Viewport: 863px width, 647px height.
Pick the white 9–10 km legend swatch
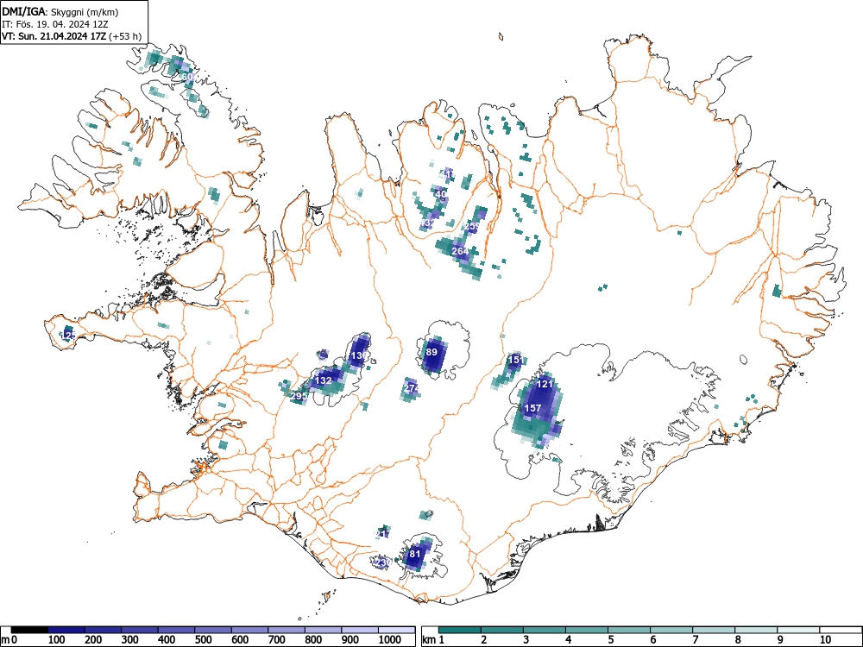pyautogui.click(x=798, y=630)
